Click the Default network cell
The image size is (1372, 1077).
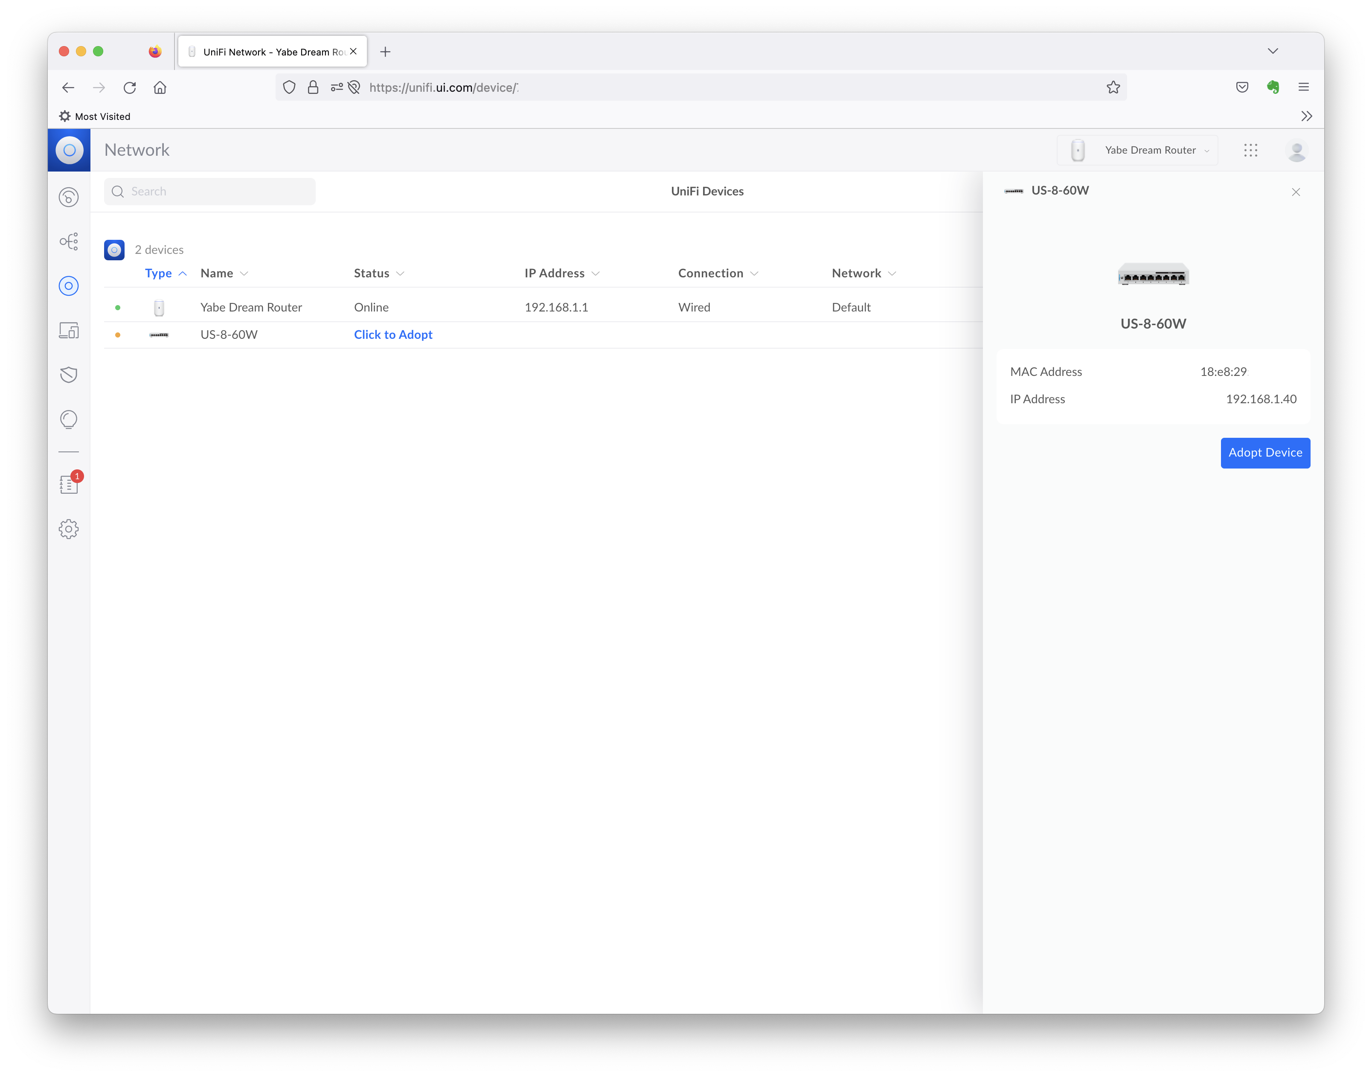coord(851,308)
